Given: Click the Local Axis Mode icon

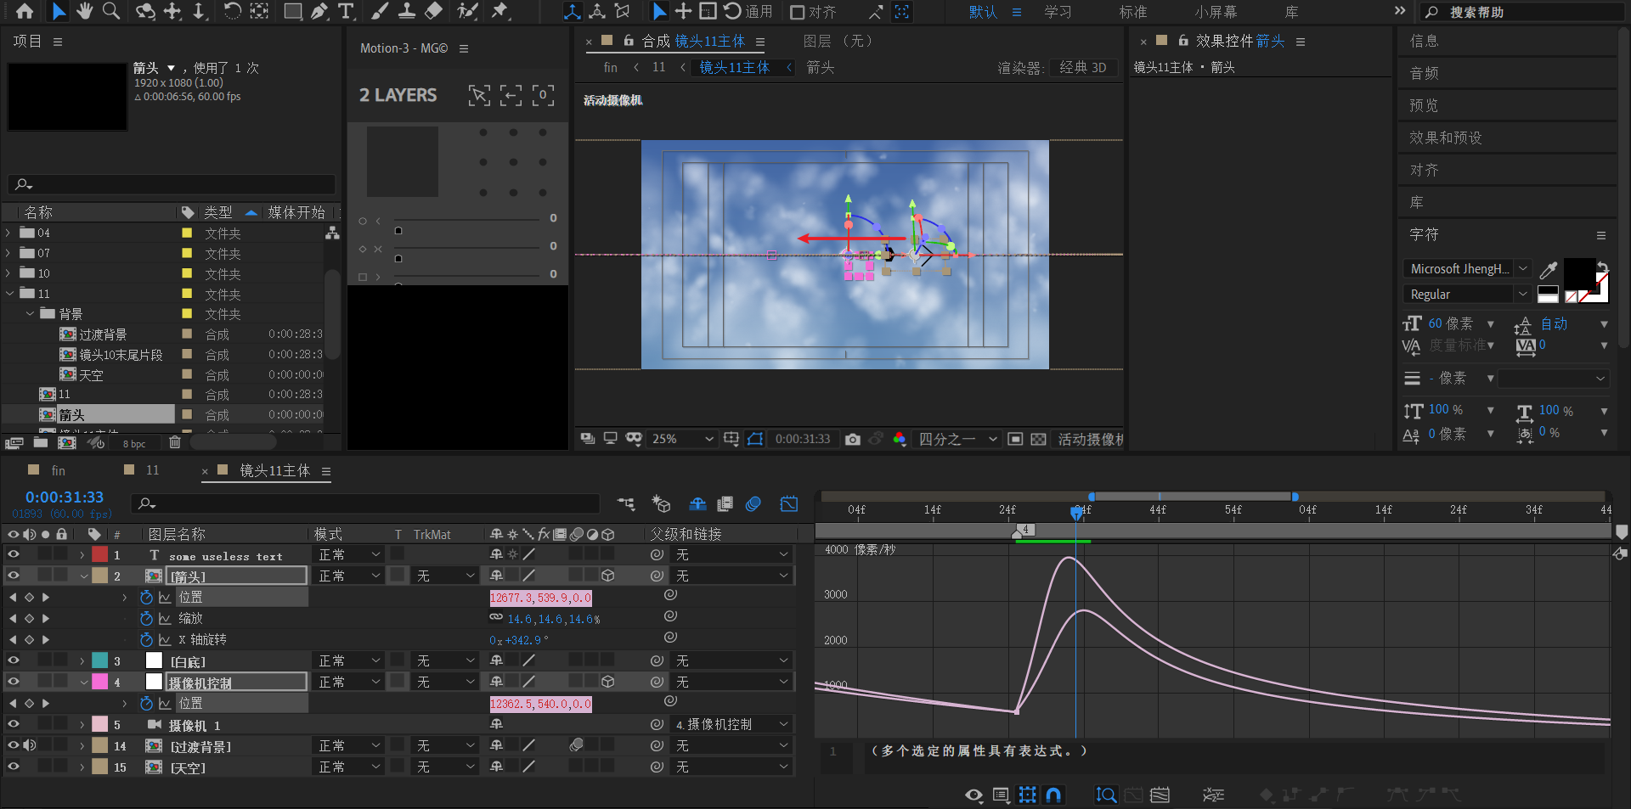Looking at the screenshot, I should 573,11.
